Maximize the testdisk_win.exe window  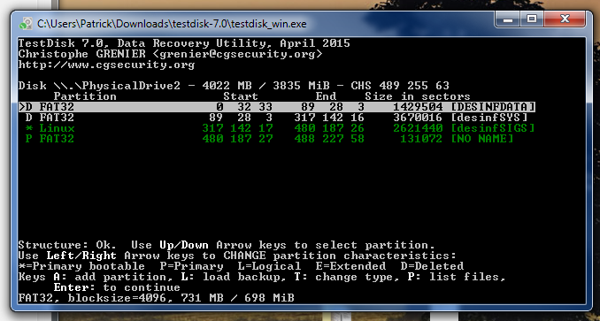532,19
